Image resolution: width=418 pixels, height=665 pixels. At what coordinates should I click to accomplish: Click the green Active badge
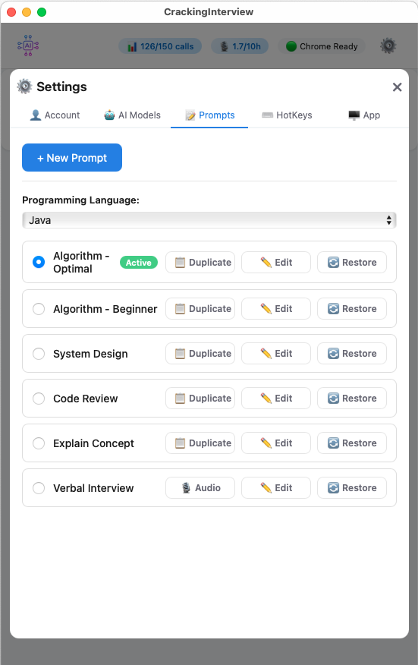click(x=139, y=263)
